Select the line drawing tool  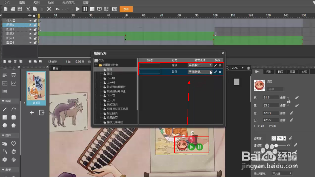[5, 110]
